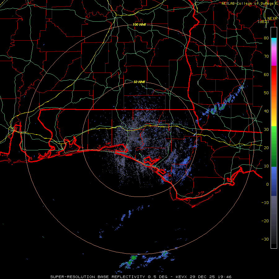Click the 0 dBZ scale value
Screen dimensions: 279x279
(268, 184)
